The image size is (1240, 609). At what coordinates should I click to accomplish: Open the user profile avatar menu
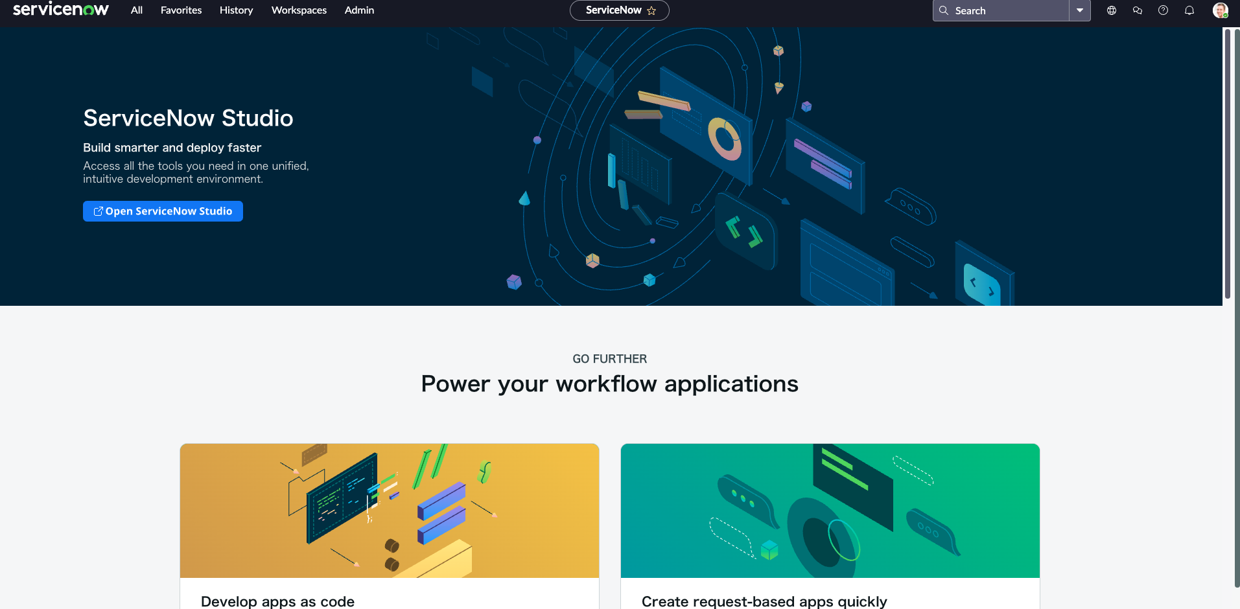click(1221, 10)
